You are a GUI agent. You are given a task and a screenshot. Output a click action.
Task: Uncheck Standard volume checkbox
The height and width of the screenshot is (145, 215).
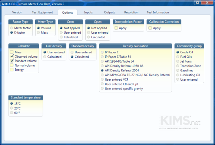(12, 61)
